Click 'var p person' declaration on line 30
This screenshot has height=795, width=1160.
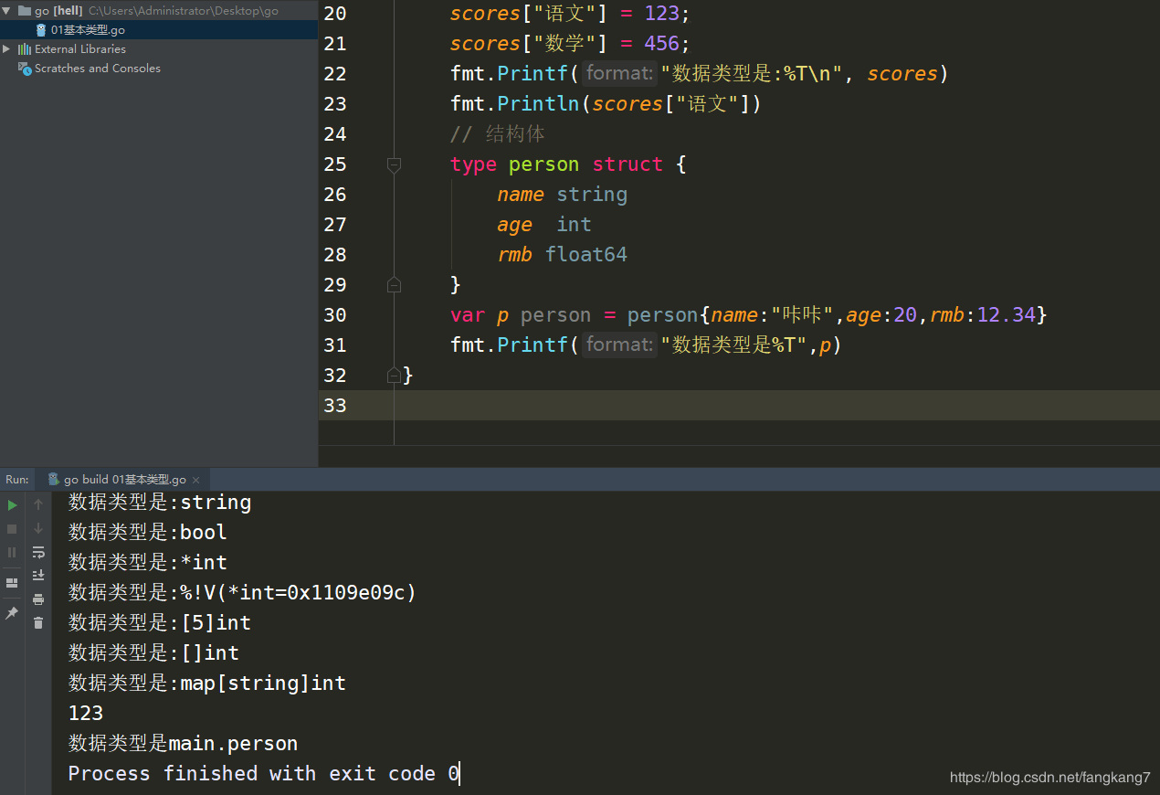(x=521, y=315)
